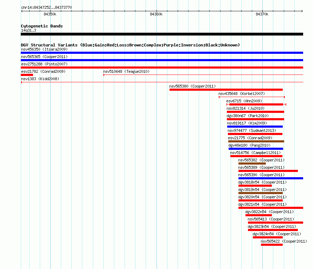Select the esv21782 (Conrad2009) label
The height and width of the screenshot is (269, 313).
[x=43, y=71]
